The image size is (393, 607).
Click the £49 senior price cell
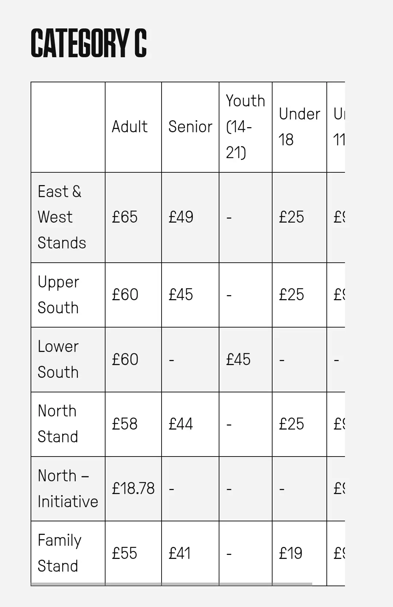point(181,217)
